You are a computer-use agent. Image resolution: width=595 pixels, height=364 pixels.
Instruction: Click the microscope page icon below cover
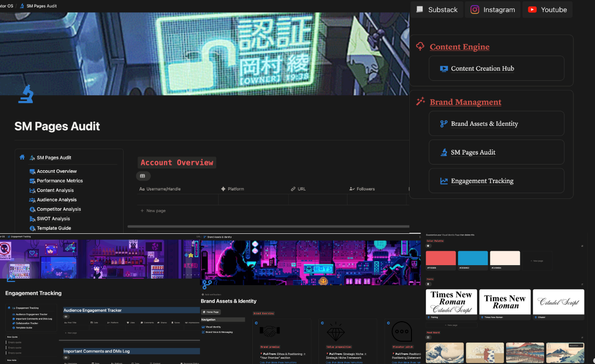coord(25,94)
